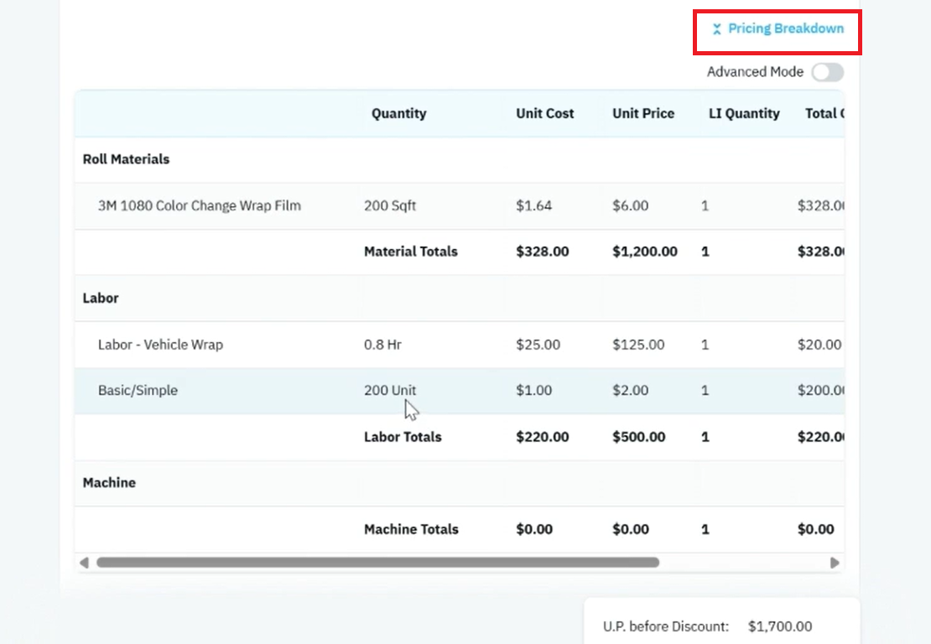Click the 200 Sqft quantity cell
Screen dimensions: 931x644
point(389,206)
